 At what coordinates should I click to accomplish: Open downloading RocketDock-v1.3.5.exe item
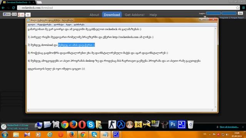tap(18, 127)
